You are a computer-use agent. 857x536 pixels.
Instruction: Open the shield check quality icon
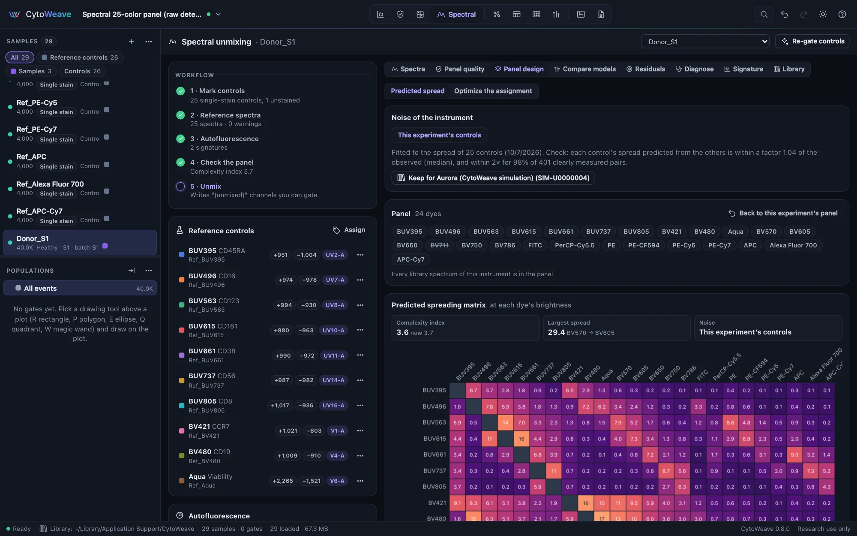point(400,14)
